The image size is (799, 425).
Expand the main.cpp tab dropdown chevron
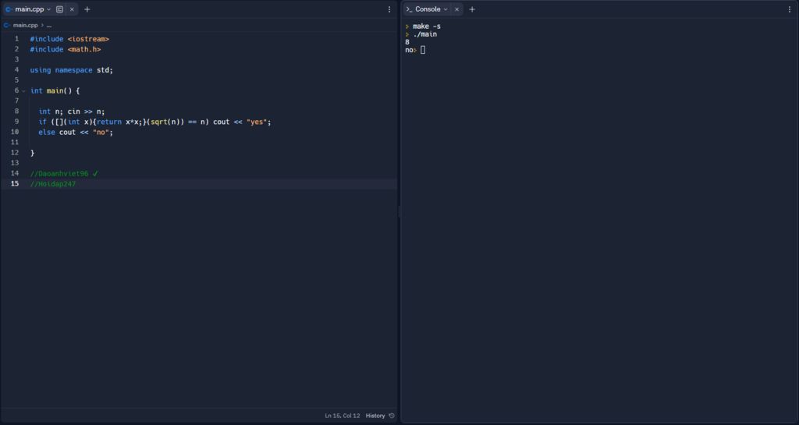click(49, 9)
